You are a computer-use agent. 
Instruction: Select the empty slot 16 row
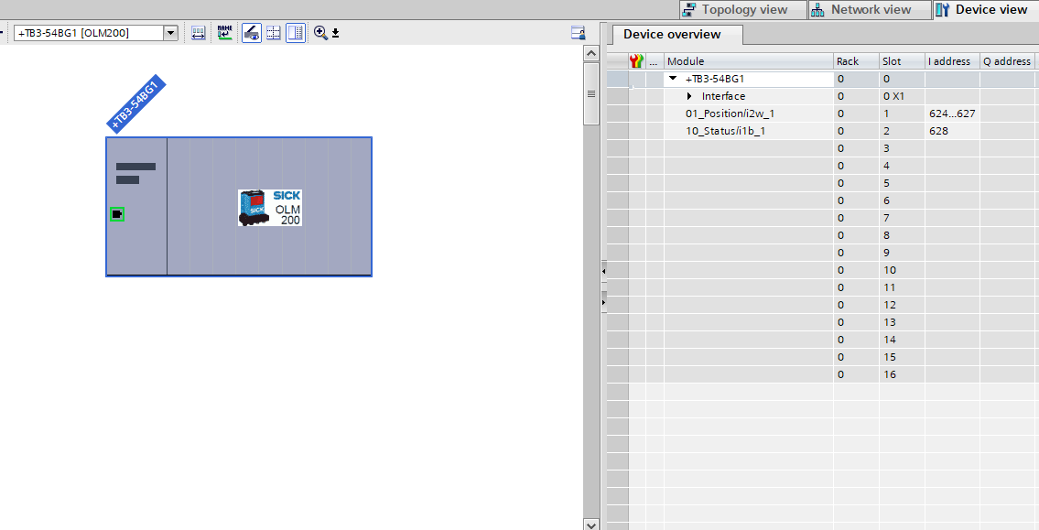[x=823, y=374]
